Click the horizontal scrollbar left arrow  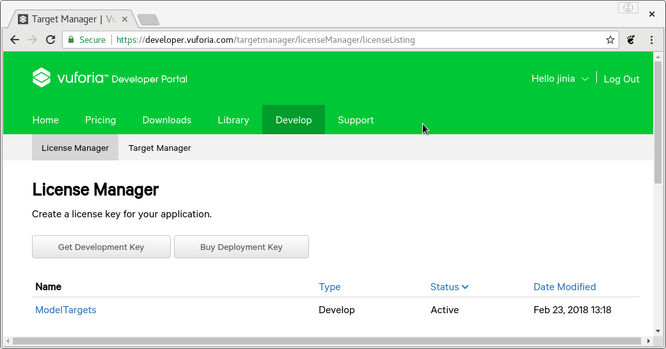pos(7,341)
